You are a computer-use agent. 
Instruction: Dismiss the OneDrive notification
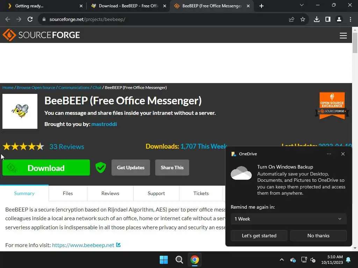pyautogui.click(x=343, y=154)
